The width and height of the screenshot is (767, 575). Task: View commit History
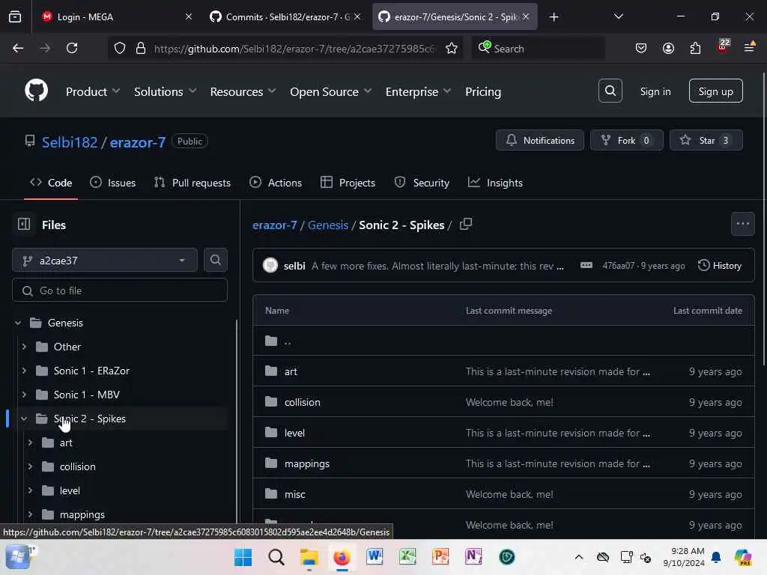[x=720, y=265]
